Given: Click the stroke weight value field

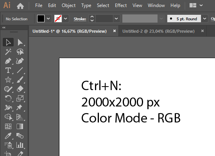Looking at the screenshot, I should 104,18.
